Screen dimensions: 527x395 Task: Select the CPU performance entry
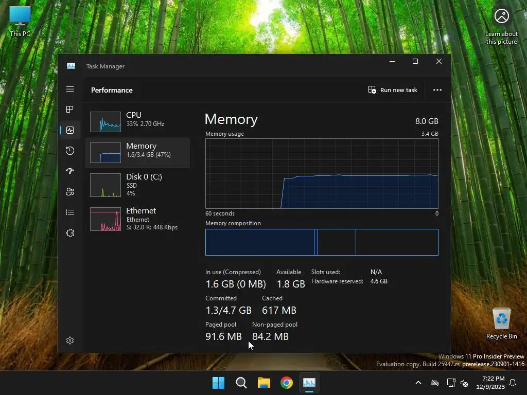(137, 121)
